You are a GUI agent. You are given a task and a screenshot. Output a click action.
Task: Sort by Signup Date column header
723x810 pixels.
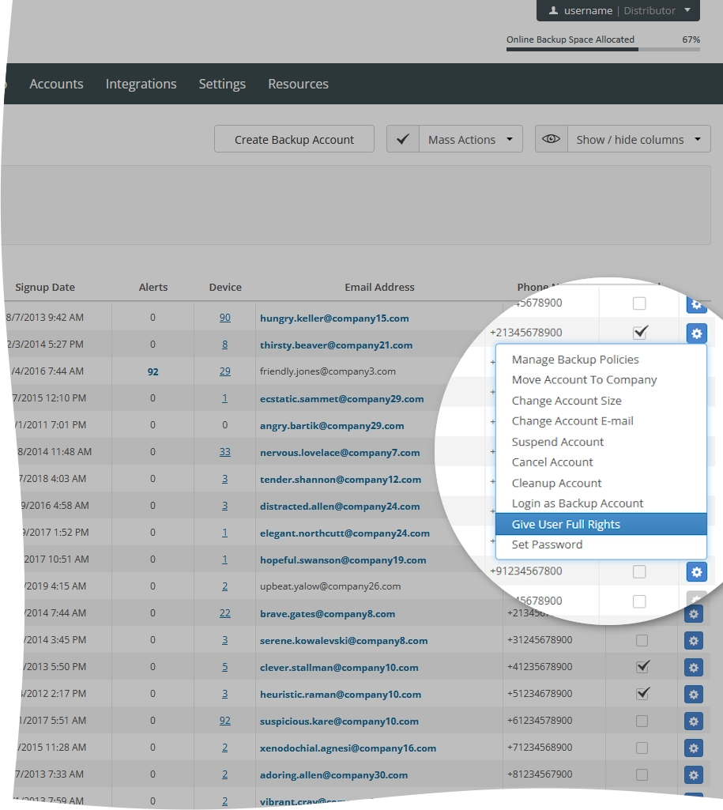[x=45, y=287]
